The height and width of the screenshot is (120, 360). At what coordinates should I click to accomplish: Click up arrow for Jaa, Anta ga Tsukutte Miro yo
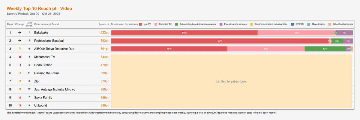(x=19, y=89)
